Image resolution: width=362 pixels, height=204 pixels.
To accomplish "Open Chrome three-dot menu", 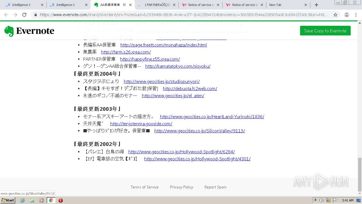I will 356,15.
